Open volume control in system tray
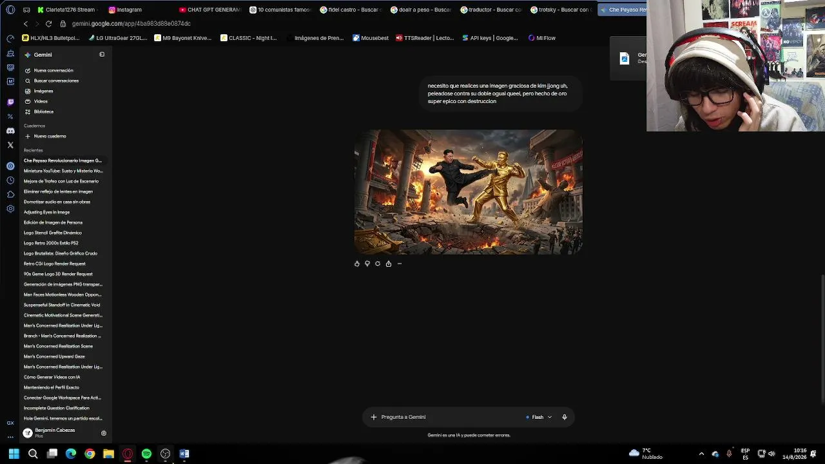This screenshot has height=464, width=825. pyautogui.click(x=772, y=454)
